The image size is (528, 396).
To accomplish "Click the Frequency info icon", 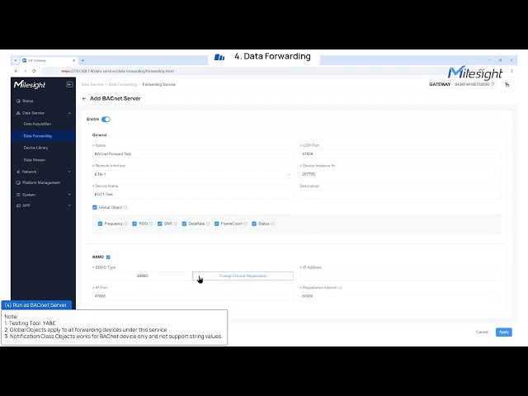I will (126, 224).
